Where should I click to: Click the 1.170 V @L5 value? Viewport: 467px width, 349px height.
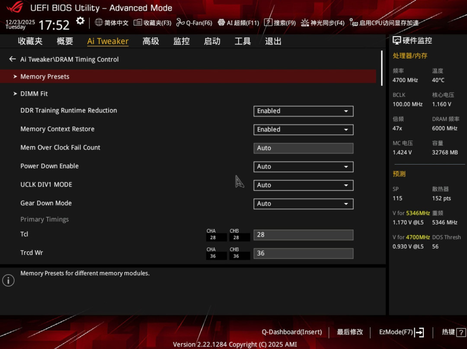tap(408, 222)
